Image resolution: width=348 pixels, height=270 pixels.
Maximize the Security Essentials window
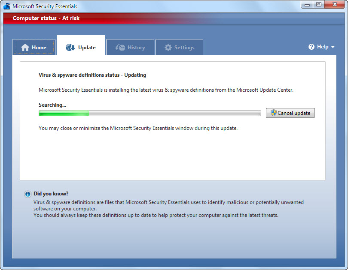coord(319,4)
